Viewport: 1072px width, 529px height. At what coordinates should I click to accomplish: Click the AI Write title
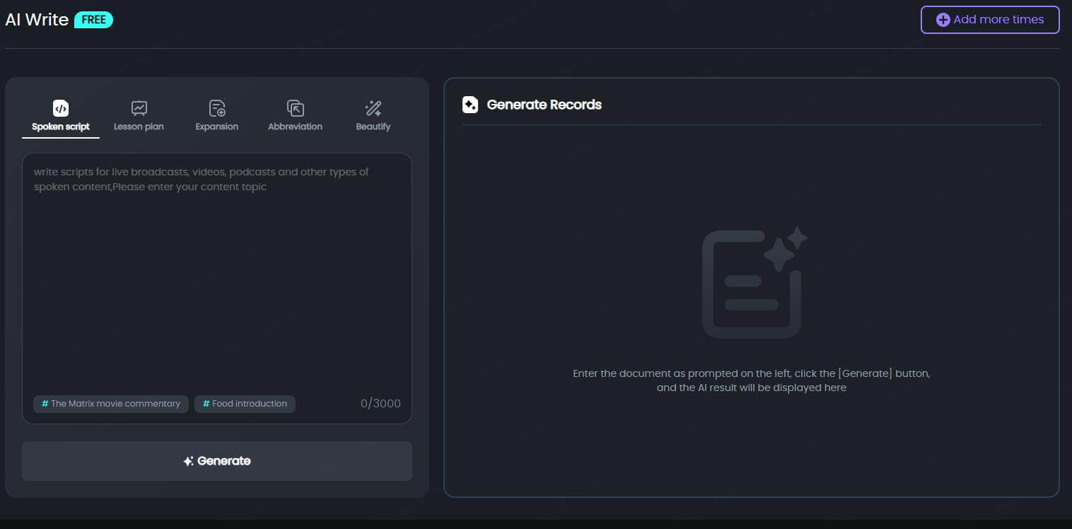pos(37,20)
